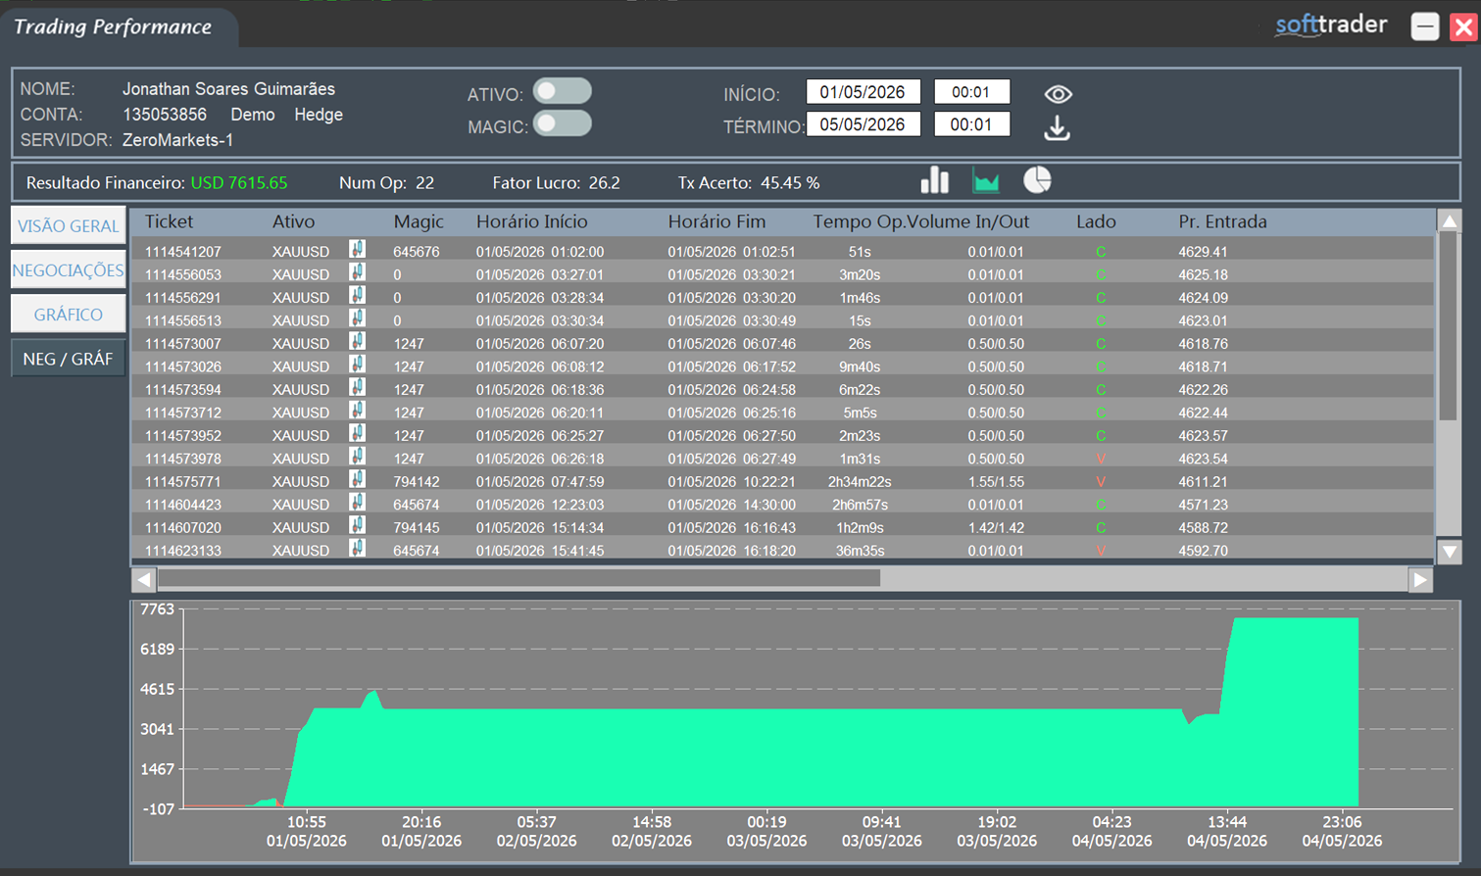Click chart icon for ticket 1114573978
1481x876 pixels.
pyautogui.click(x=358, y=458)
